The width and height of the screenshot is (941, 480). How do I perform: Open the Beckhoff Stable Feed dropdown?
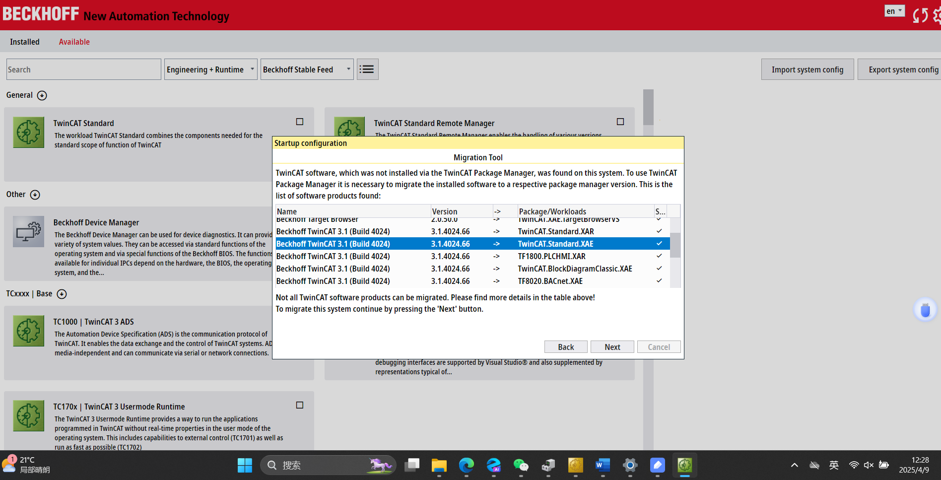click(307, 69)
